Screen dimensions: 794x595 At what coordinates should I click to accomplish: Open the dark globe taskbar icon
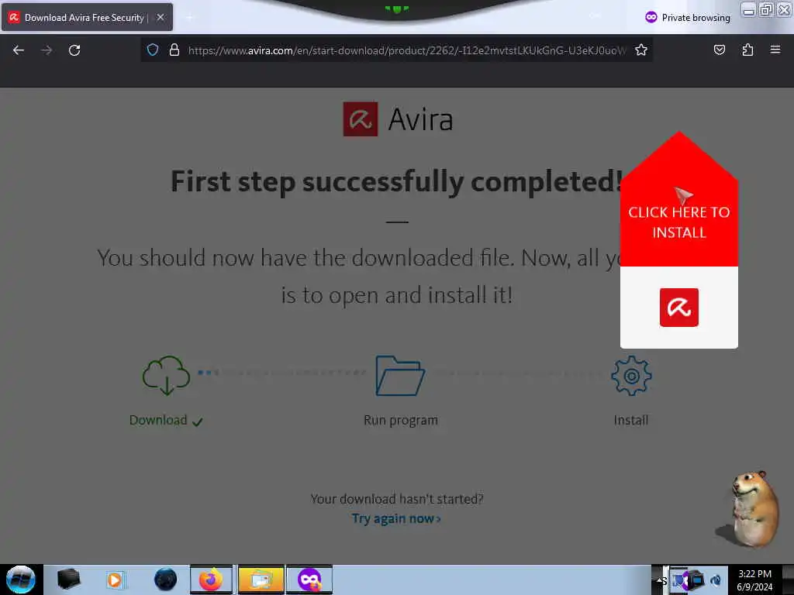click(165, 580)
